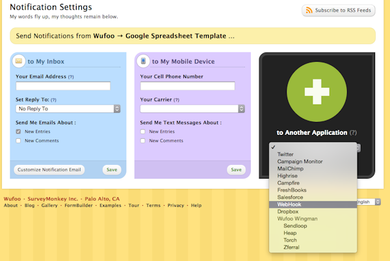Select Campaign Monitor from the application list

(313, 162)
